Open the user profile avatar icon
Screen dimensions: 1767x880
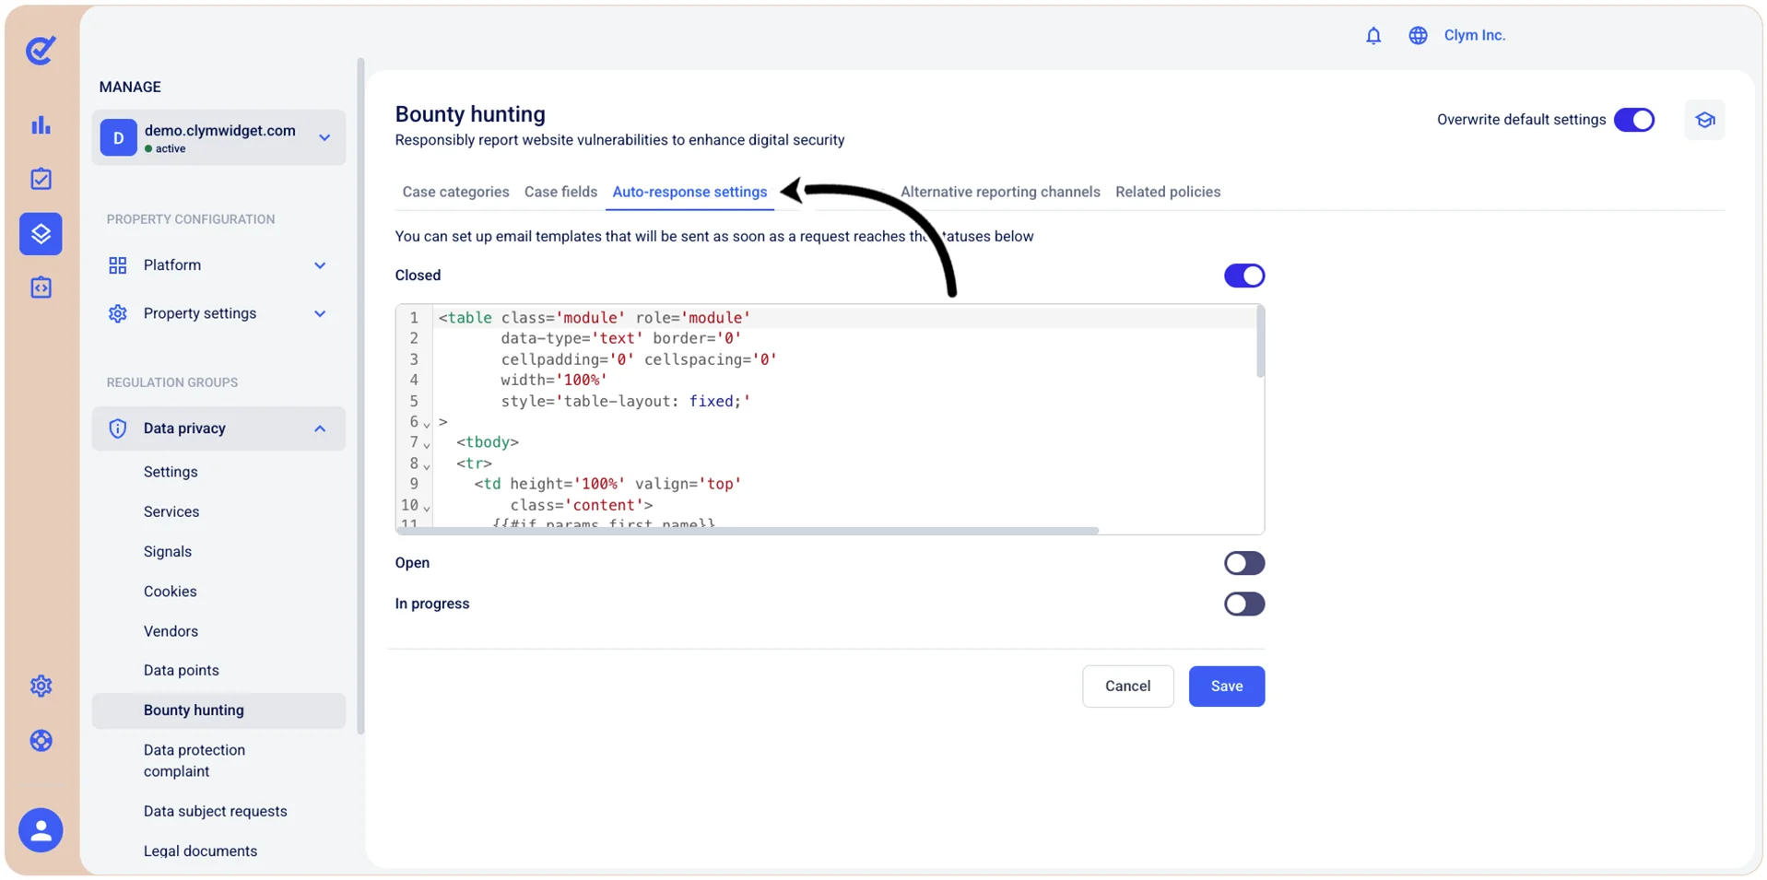(x=41, y=830)
